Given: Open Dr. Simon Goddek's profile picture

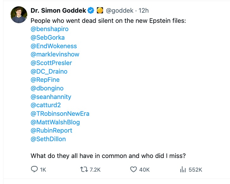Looking at the screenshot, I should point(19,15).
